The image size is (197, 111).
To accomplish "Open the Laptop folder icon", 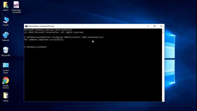I will pos(6,97).
